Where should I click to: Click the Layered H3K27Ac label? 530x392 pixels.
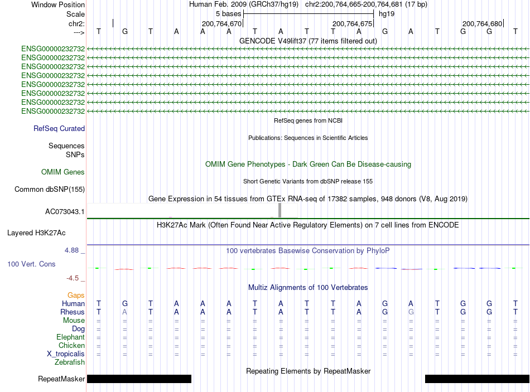36,233
